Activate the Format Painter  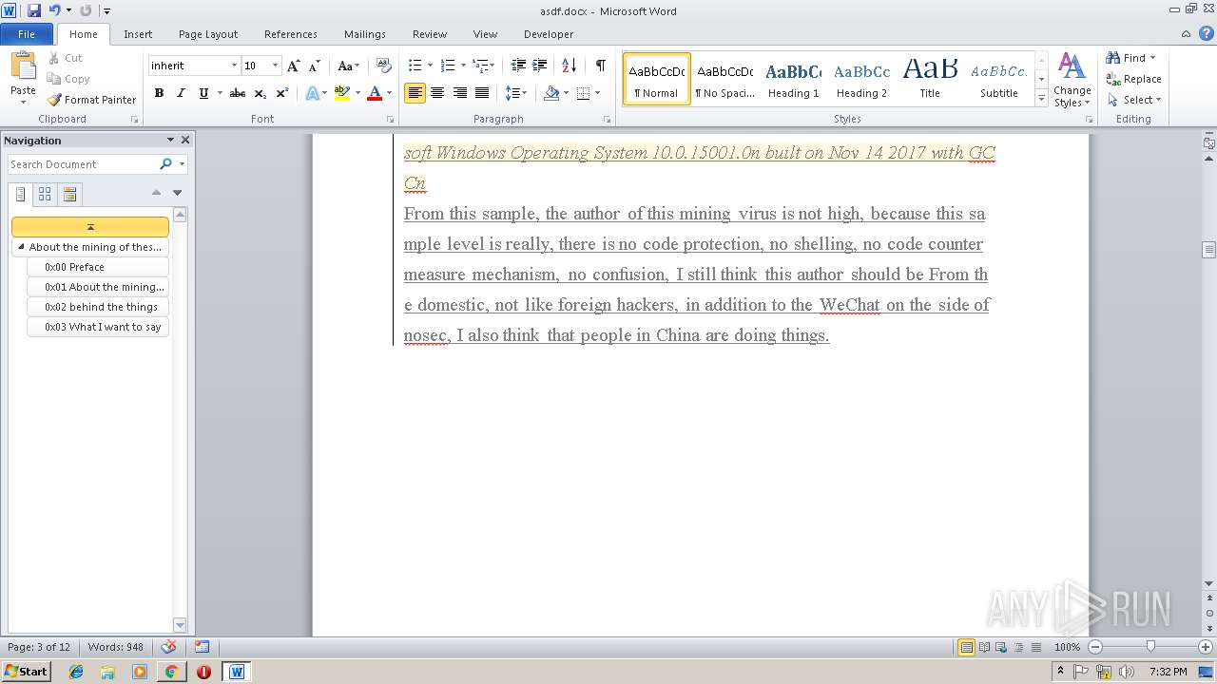tap(91, 100)
